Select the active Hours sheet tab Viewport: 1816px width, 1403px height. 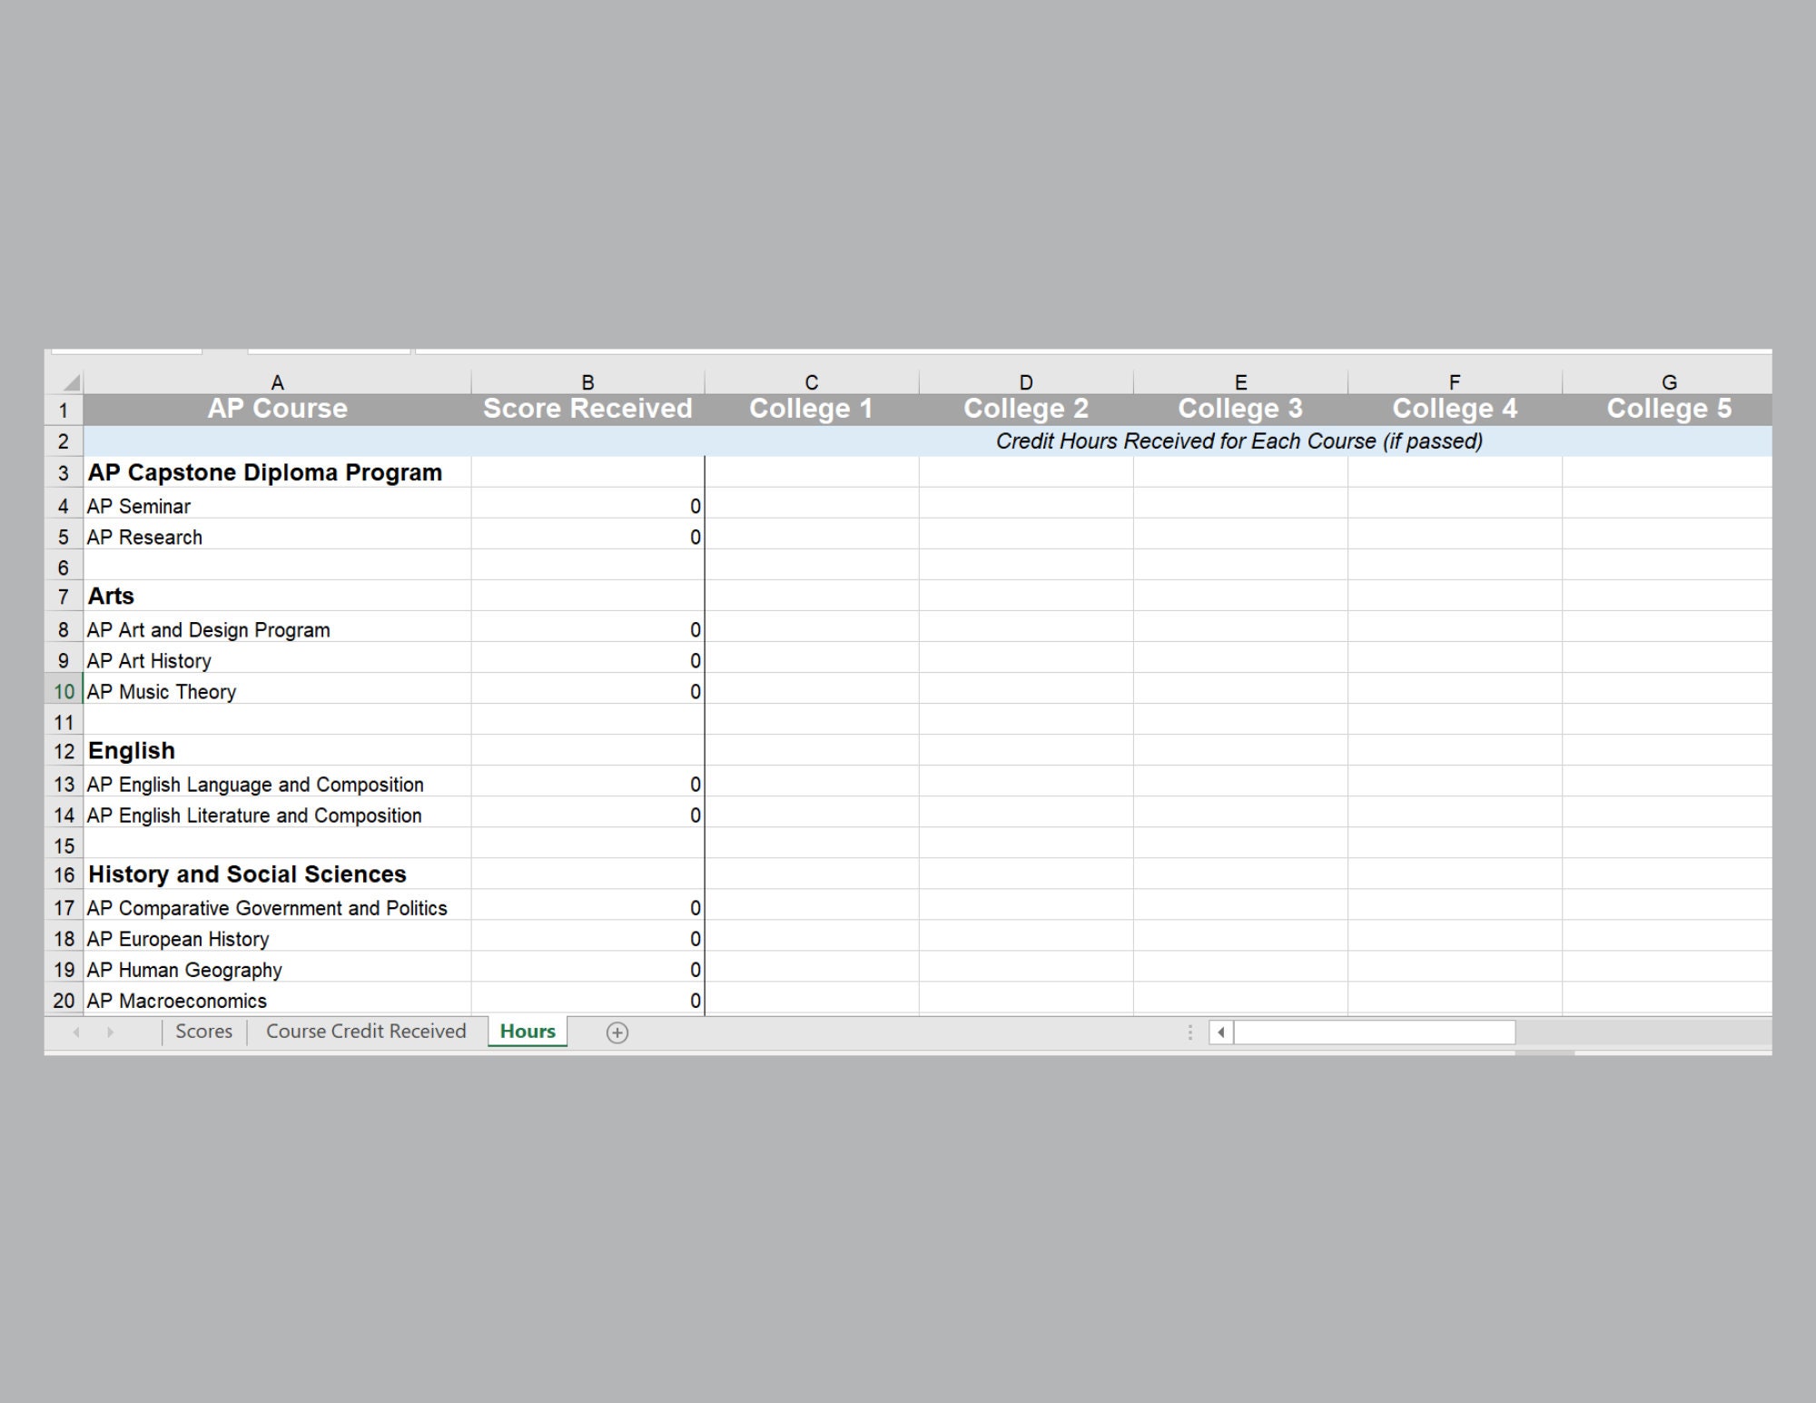pyautogui.click(x=526, y=1032)
